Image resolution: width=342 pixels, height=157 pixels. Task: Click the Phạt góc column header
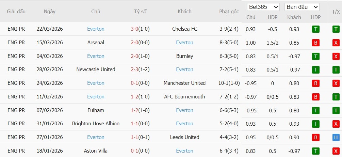(229, 11)
